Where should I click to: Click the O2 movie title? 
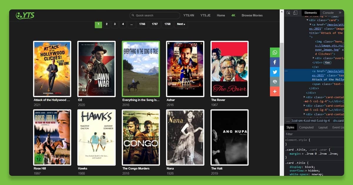click(80, 100)
